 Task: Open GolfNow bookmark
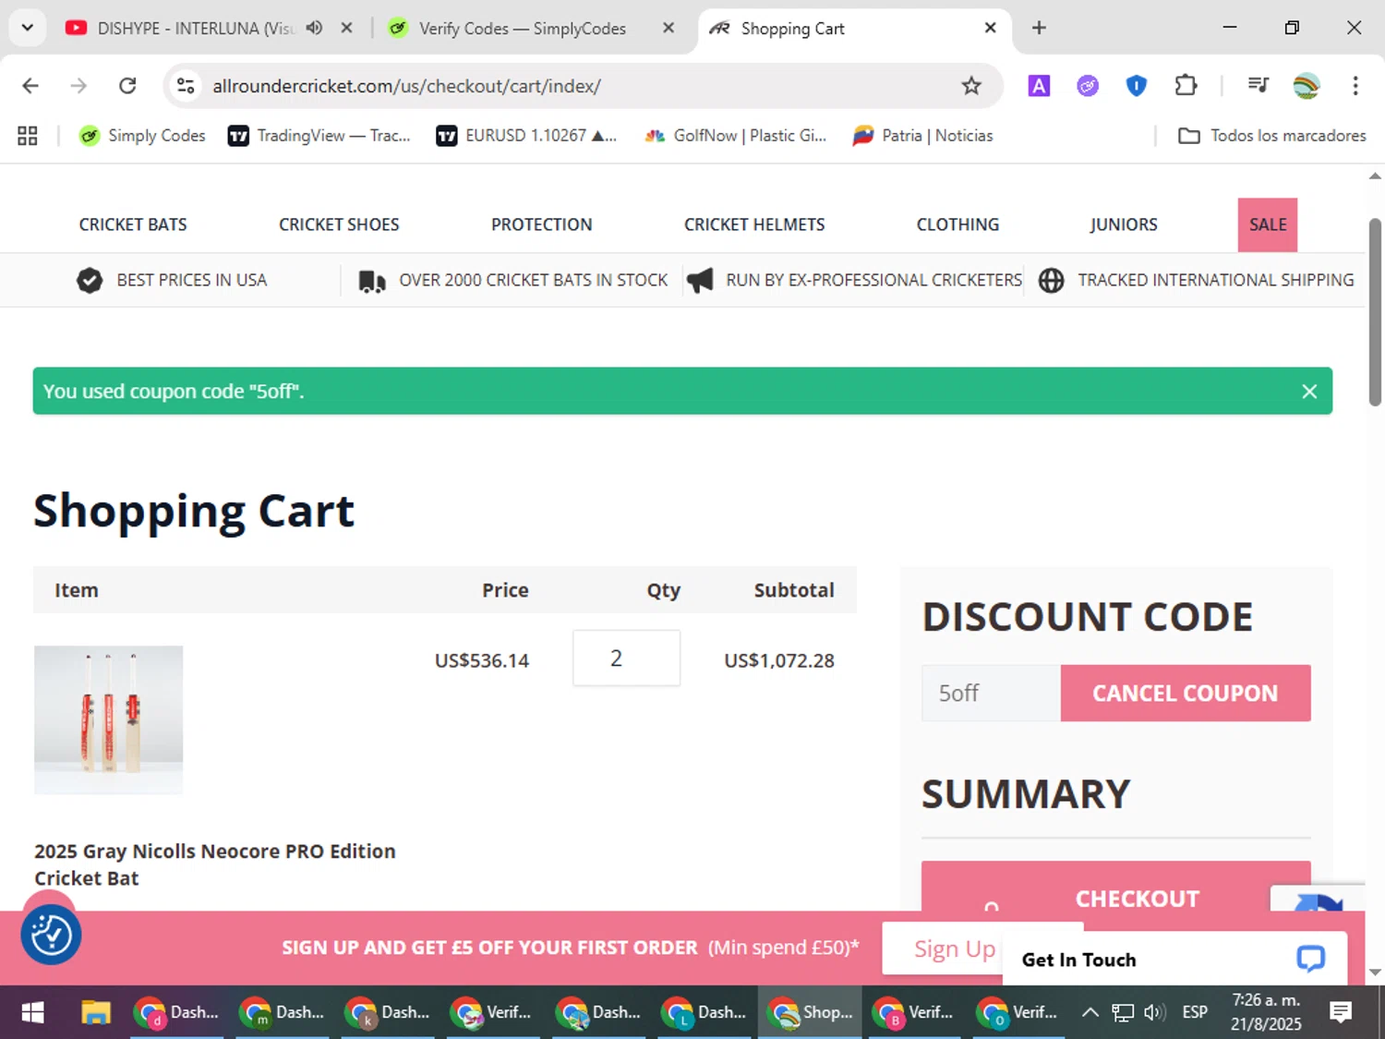click(736, 136)
